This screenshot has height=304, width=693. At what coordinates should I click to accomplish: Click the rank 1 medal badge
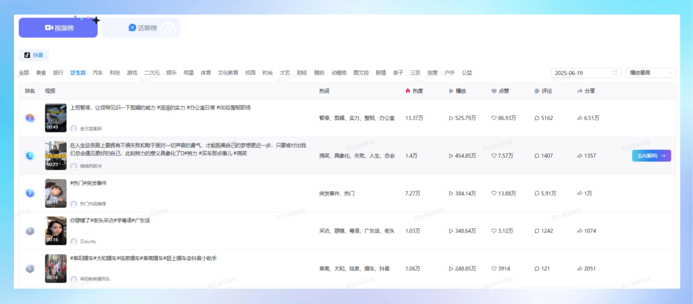[x=30, y=118]
